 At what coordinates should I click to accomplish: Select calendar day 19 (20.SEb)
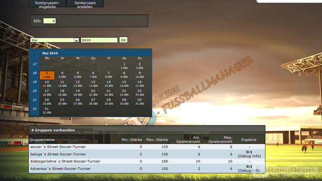click(x=77, y=93)
